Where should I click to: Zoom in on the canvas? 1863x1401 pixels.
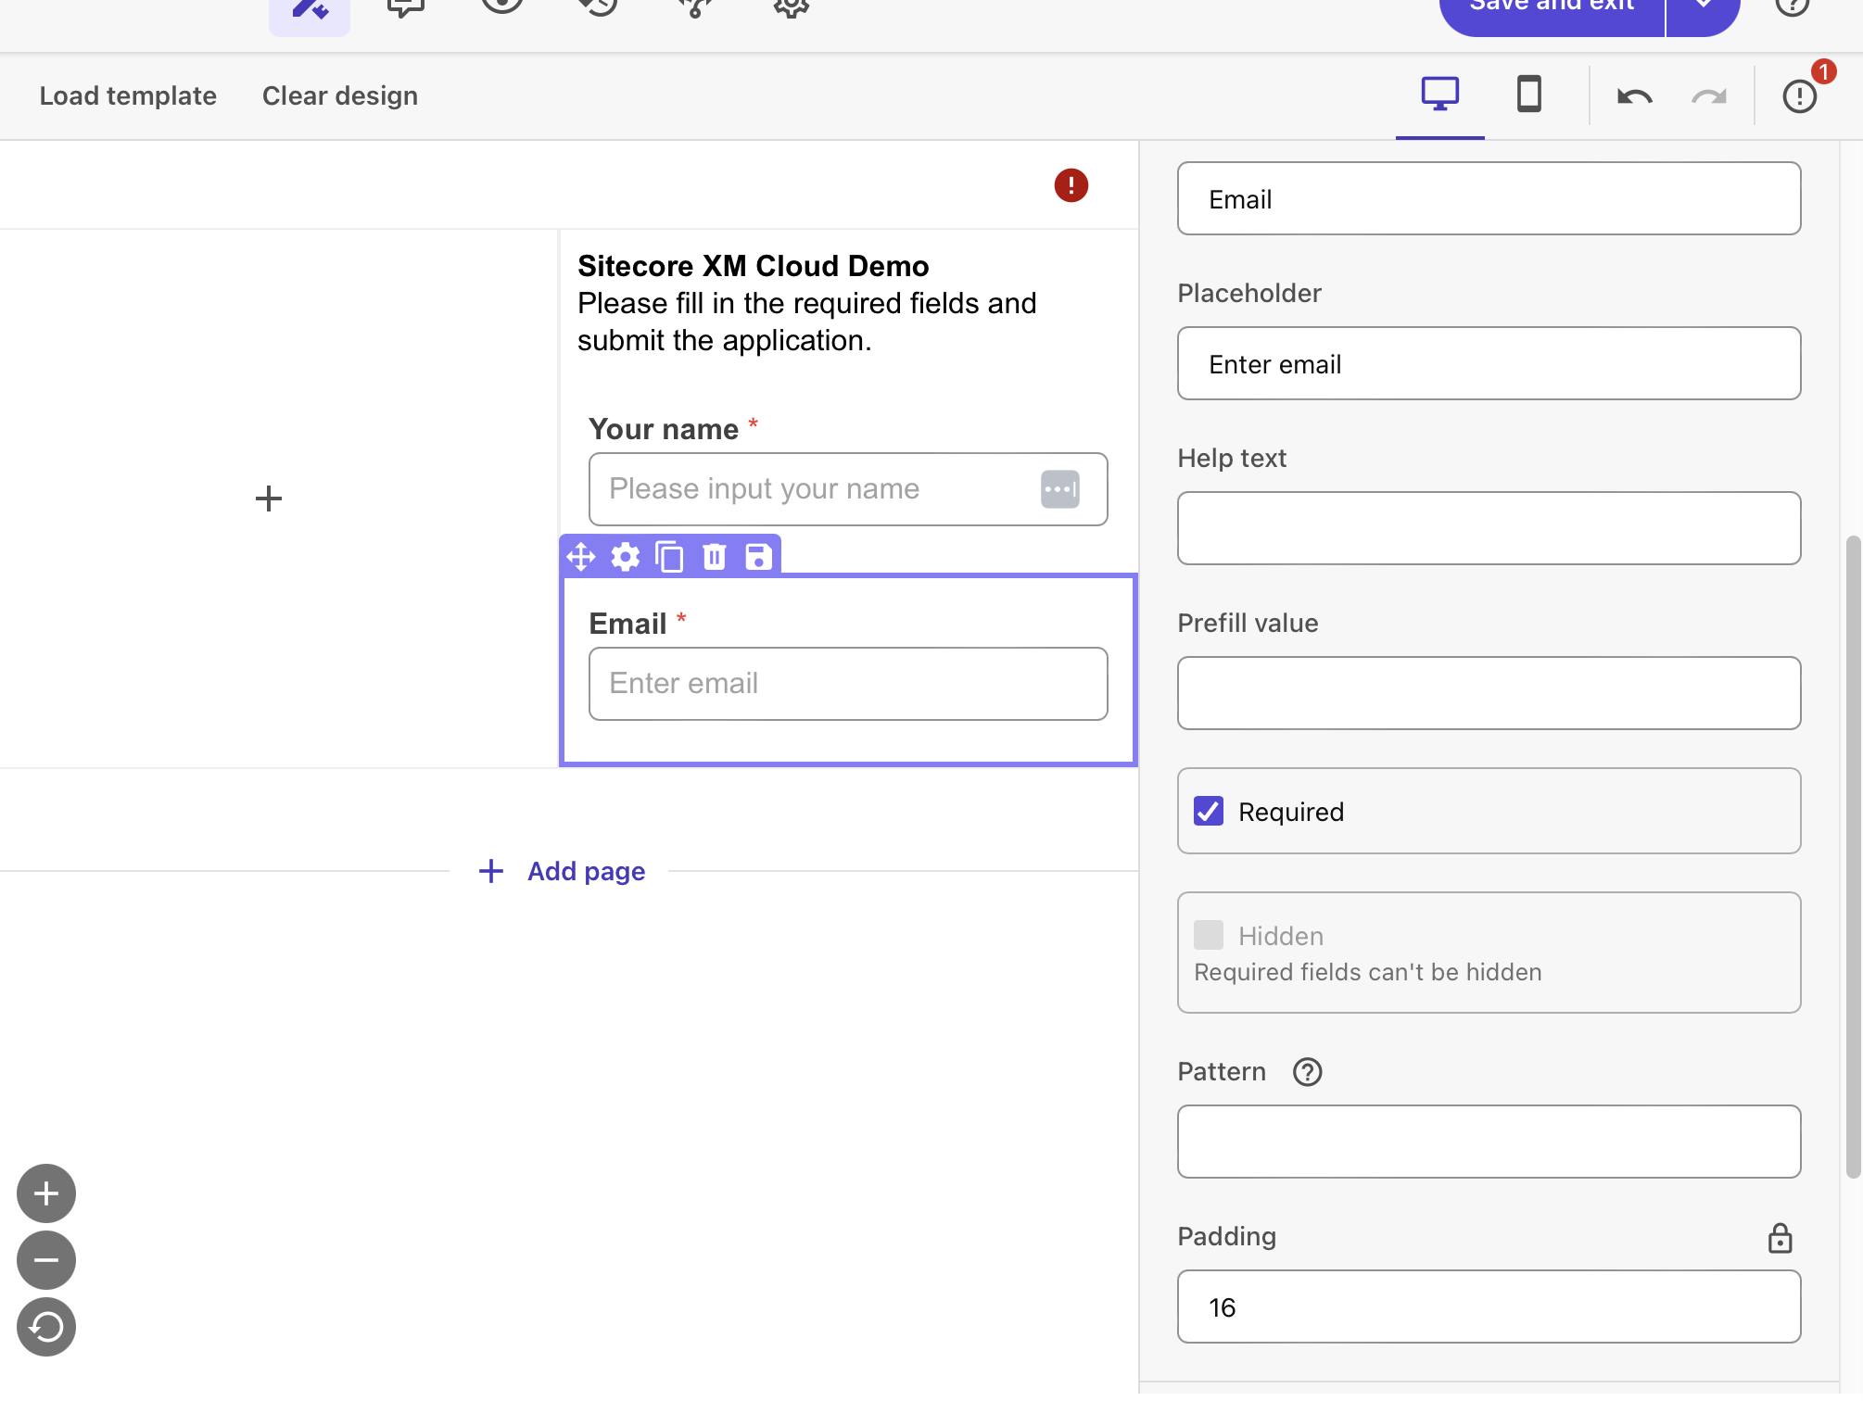click(x=46, y=1193)
